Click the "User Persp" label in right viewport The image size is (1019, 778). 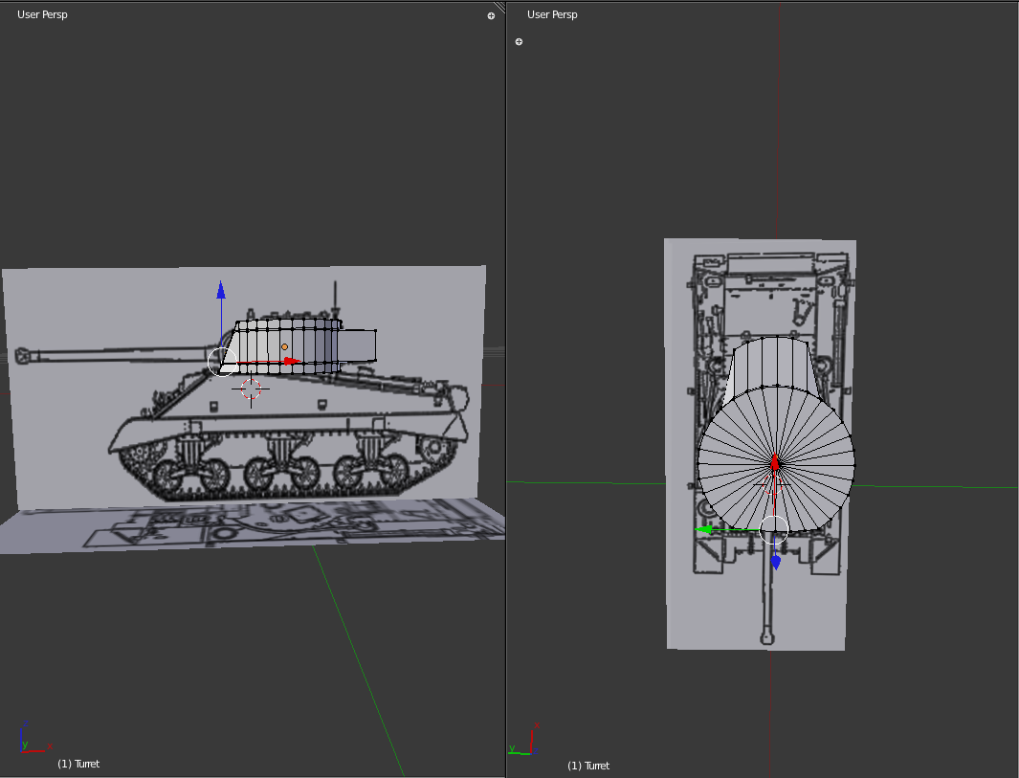(x=552, y=14)
